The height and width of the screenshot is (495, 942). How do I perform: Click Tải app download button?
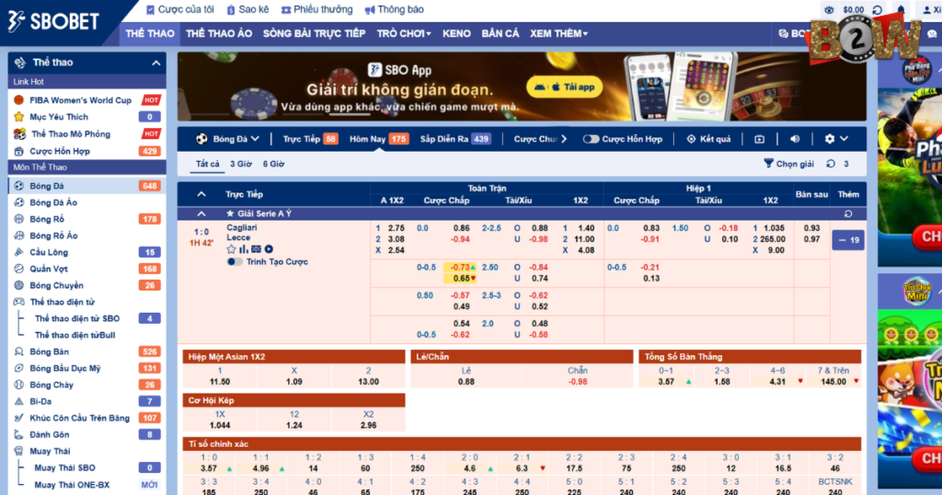[x=564, y=87]
